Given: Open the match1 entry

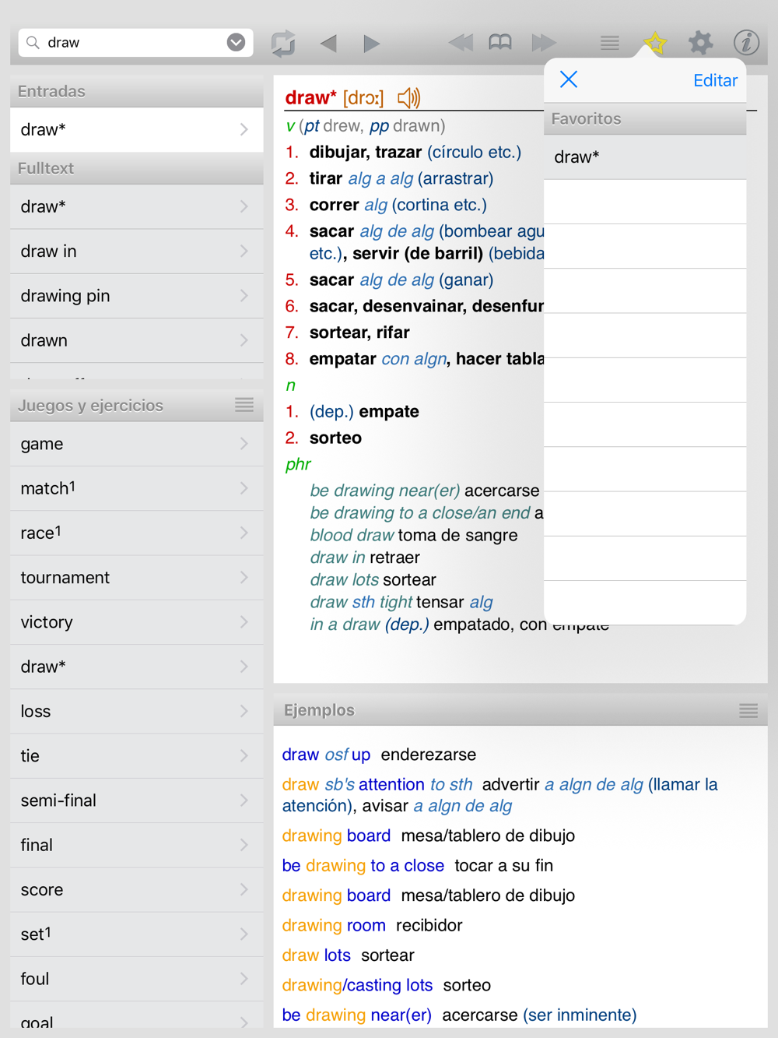Looking at the screenshot, I should point(137,488).
